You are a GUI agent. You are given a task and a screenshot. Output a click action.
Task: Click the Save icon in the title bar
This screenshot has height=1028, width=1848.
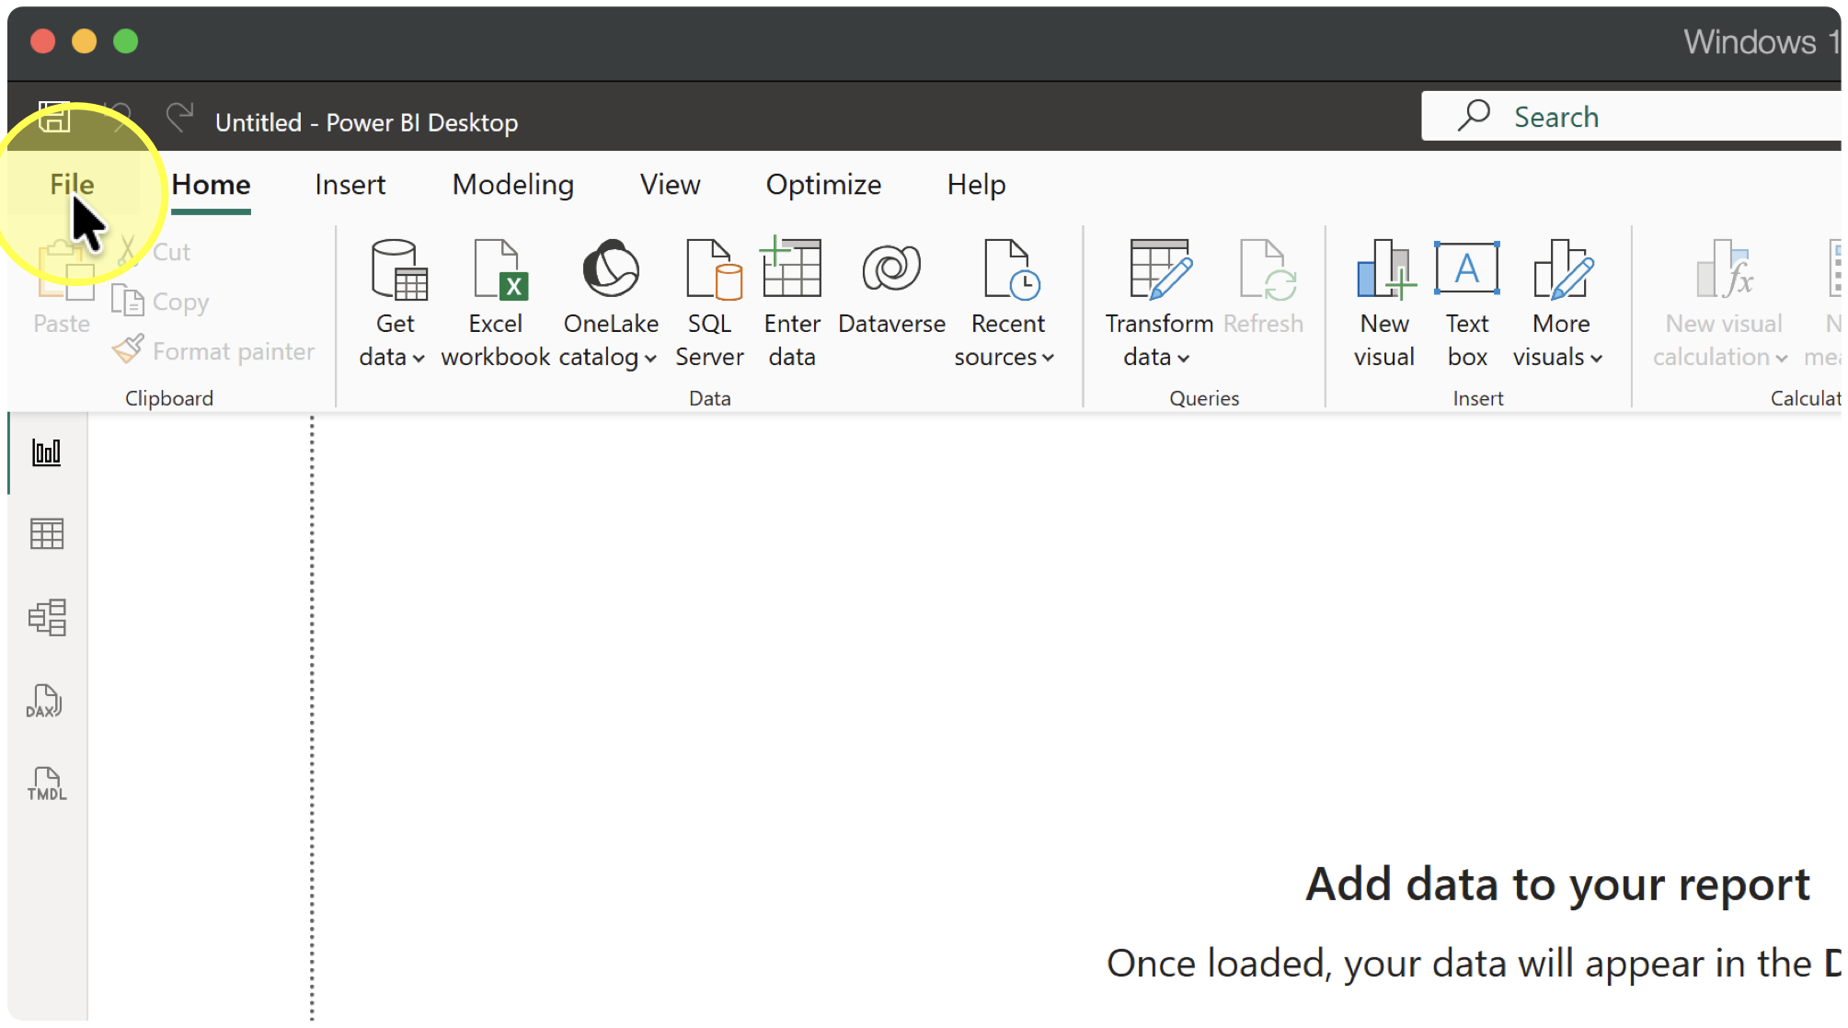tap(54, 118)
